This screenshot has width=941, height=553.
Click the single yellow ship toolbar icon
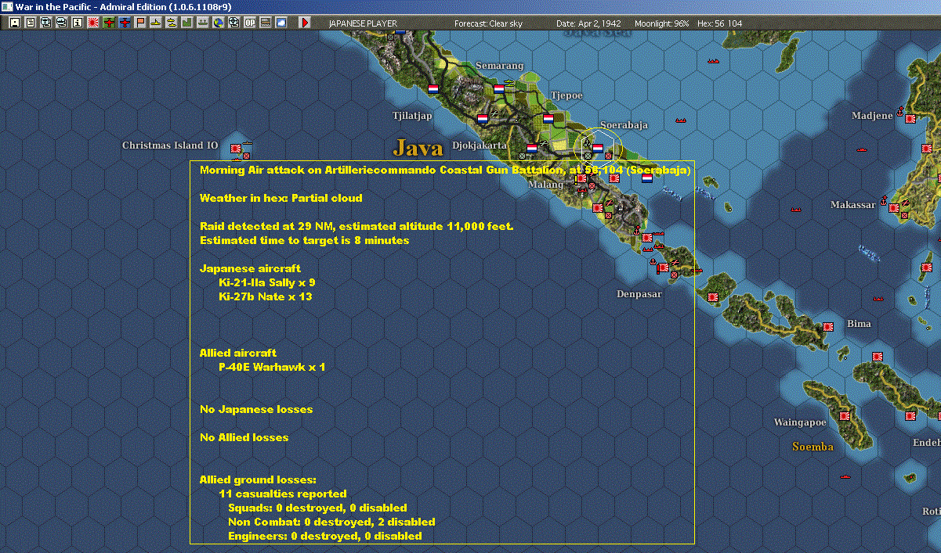(x=157, y=23)
